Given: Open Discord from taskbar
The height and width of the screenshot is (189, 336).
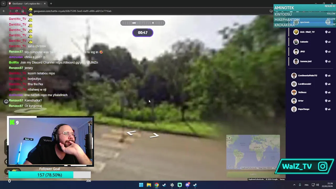Looking at the screenshot, I should [187, 185].
